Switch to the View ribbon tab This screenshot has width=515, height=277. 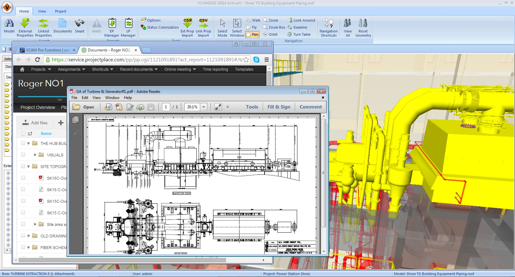(x=42, y=11)
